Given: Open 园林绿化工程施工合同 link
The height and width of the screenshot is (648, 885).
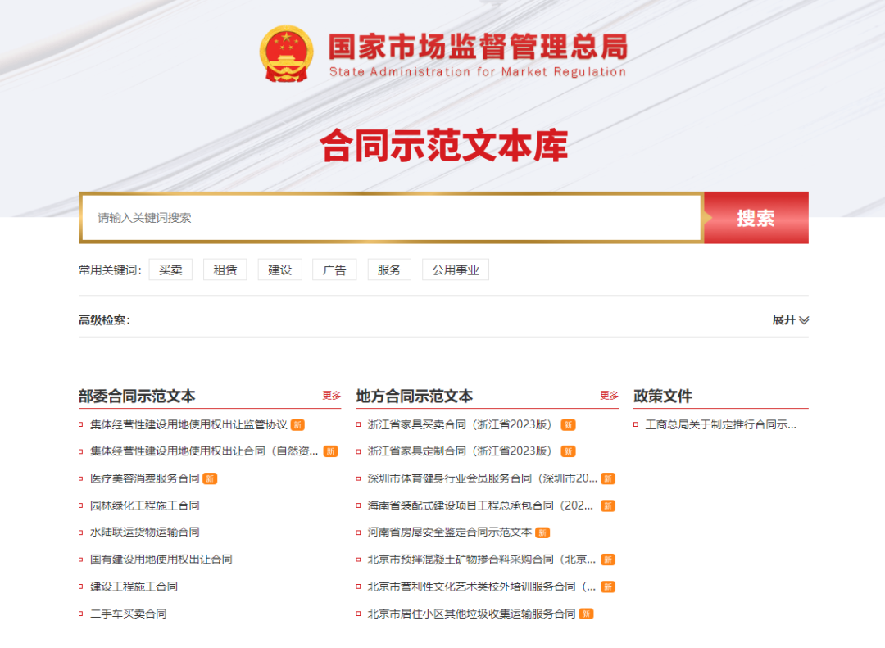Looking at the screenshot, I should point(145,505).
